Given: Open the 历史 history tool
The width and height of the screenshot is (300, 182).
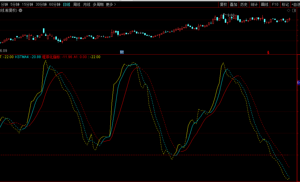Looking at the screenshot, I should coord(244,4).
